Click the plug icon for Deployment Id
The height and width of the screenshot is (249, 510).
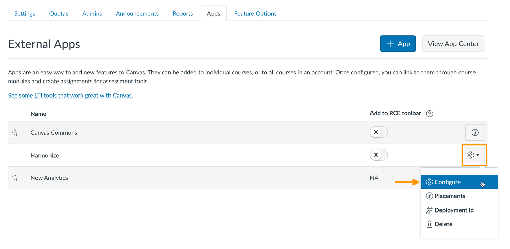tap(429, 210)
